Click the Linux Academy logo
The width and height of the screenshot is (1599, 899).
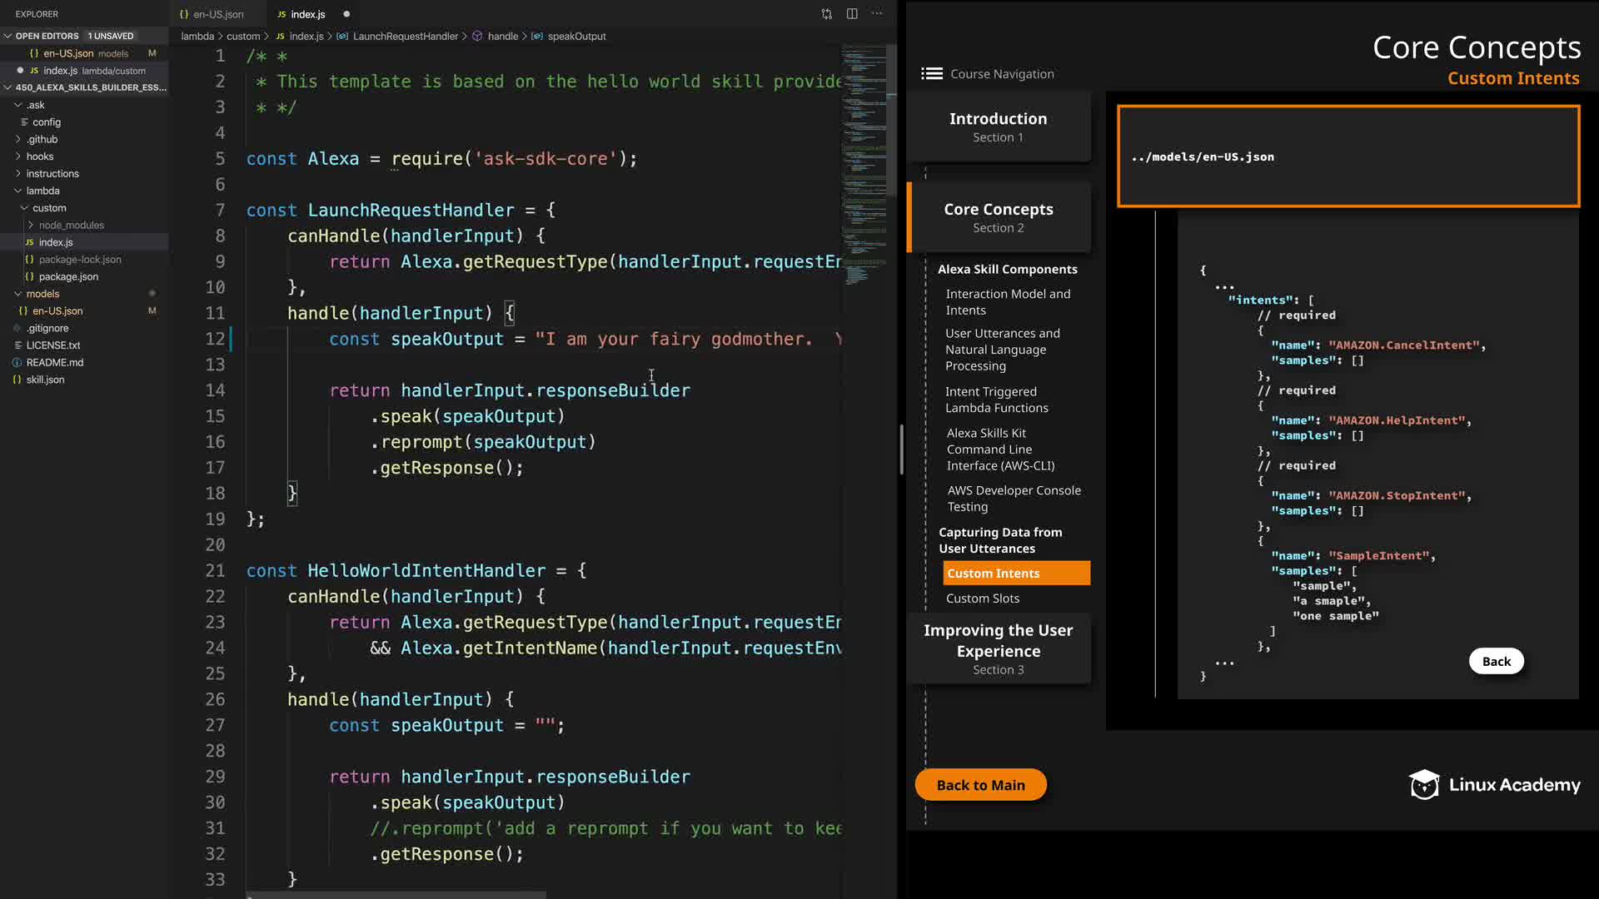[1494, 785]
